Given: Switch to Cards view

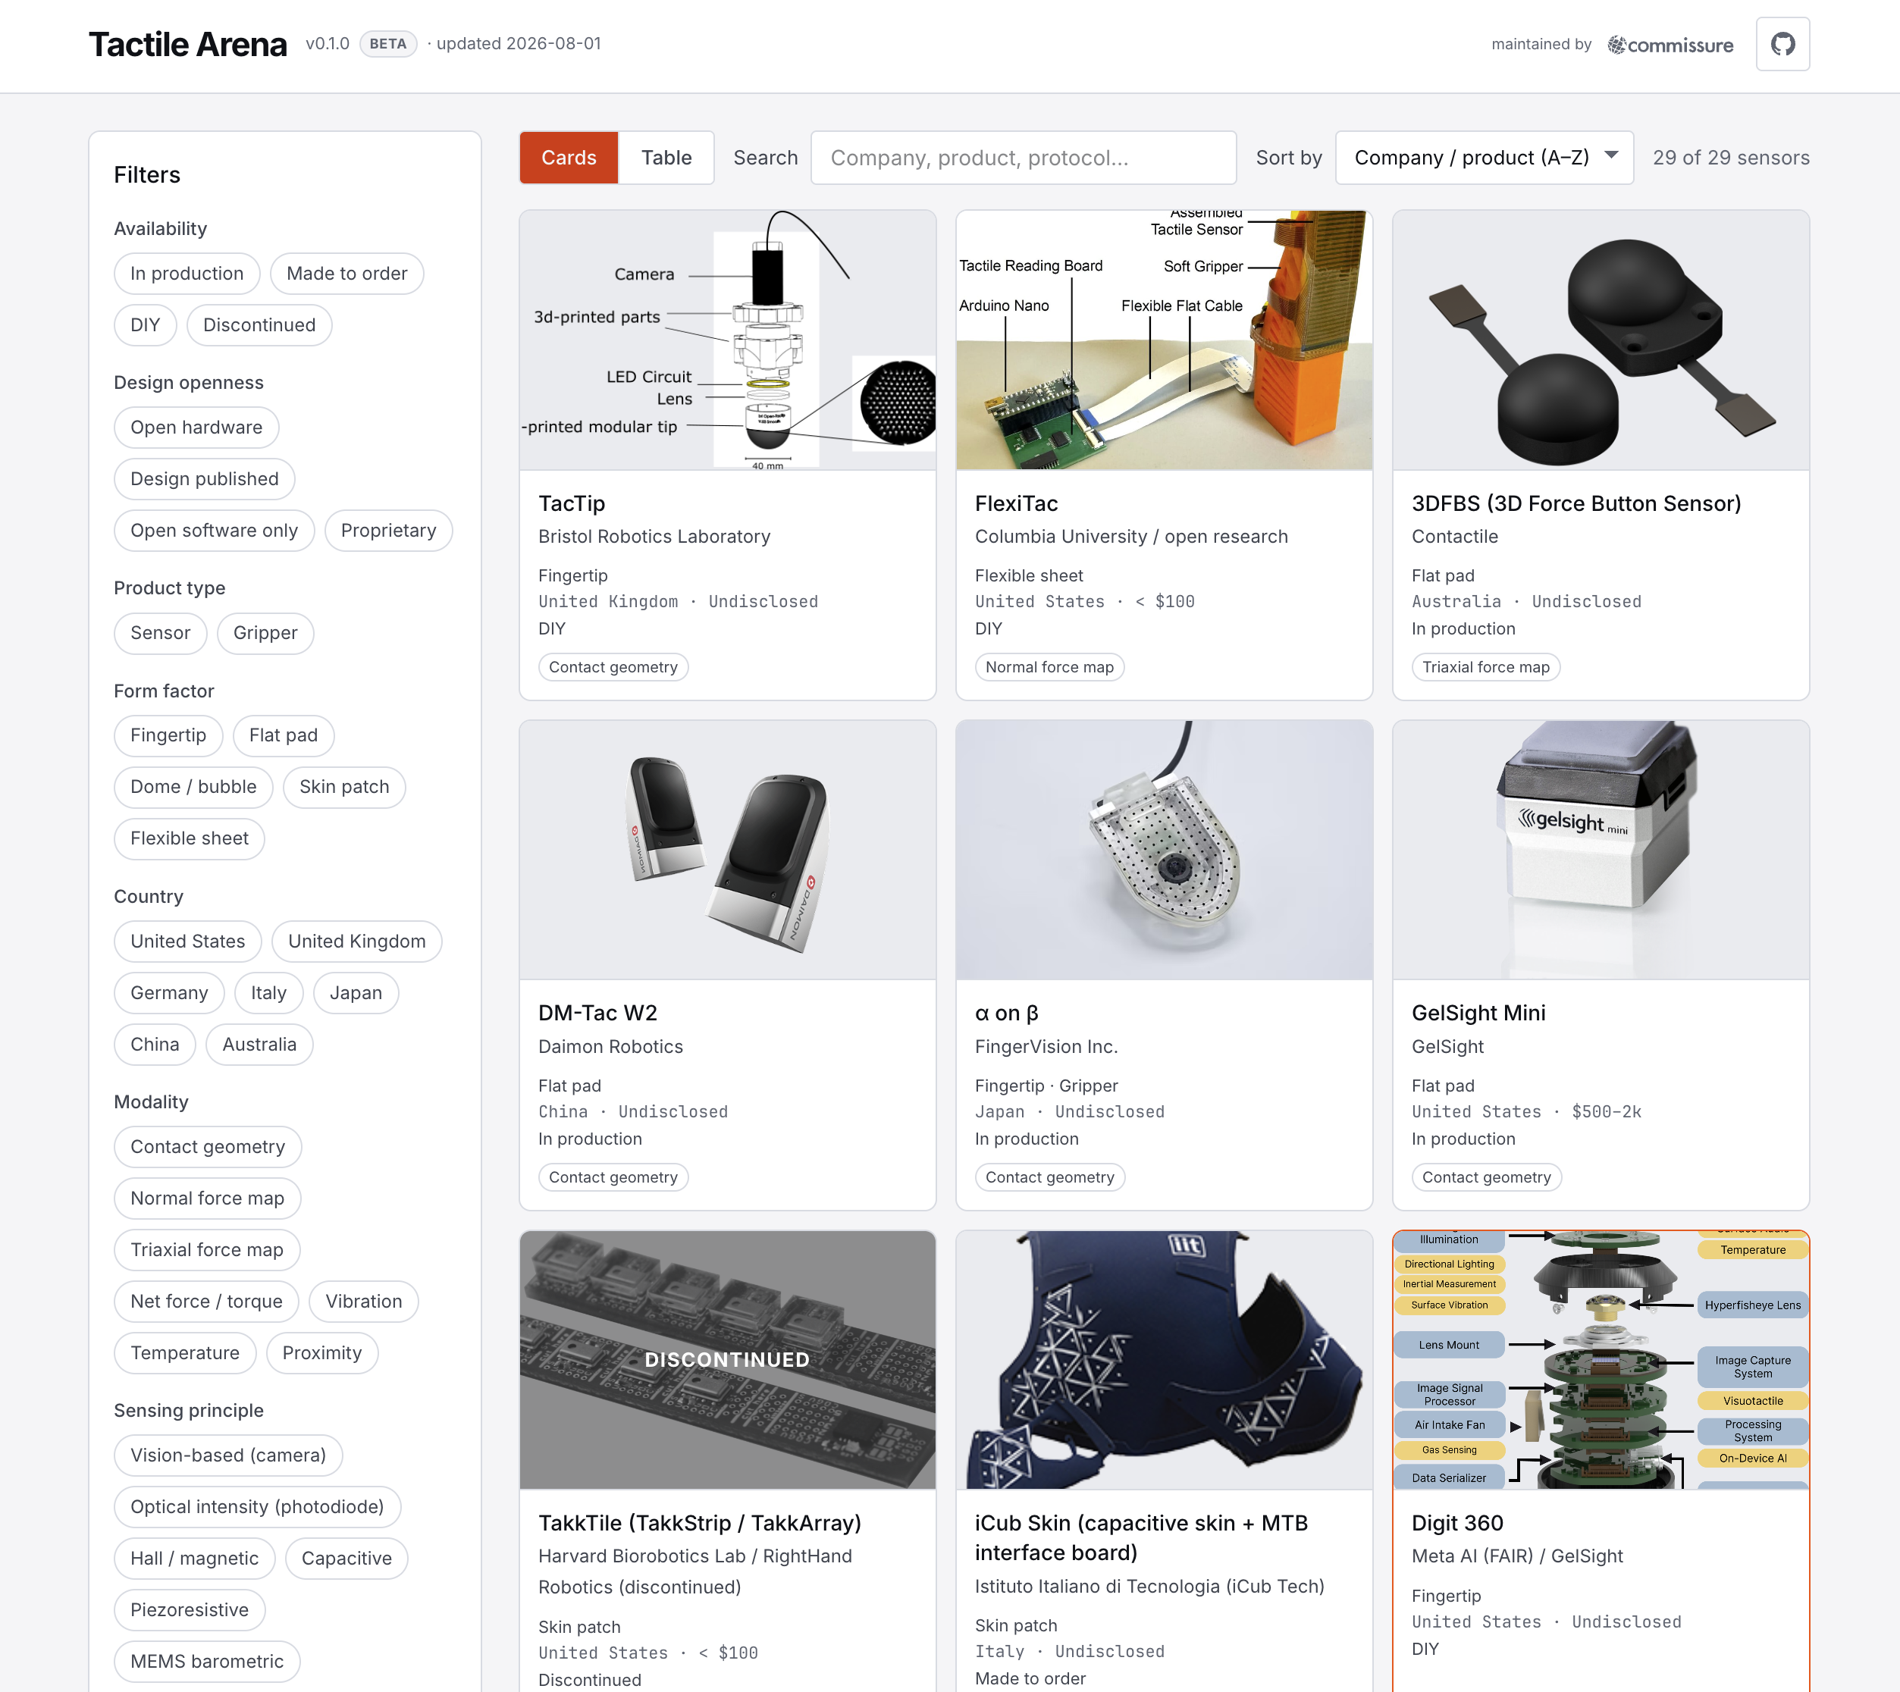Looking at the screenshot, I should coord(569,158).
